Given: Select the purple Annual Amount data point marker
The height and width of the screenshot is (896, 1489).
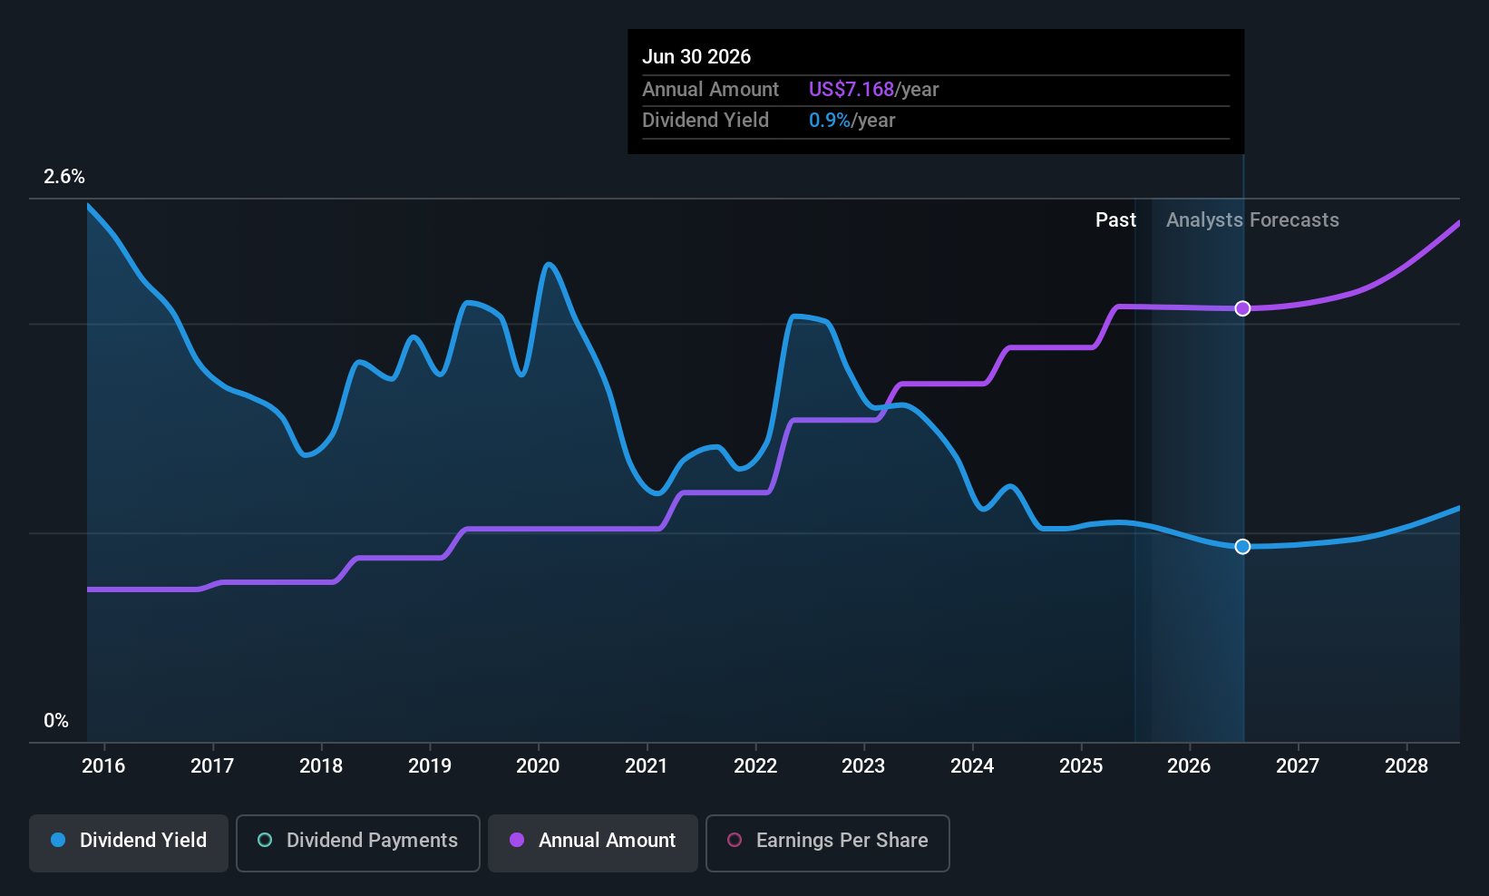Looking at the screenshot, I should pos(1243,308).
